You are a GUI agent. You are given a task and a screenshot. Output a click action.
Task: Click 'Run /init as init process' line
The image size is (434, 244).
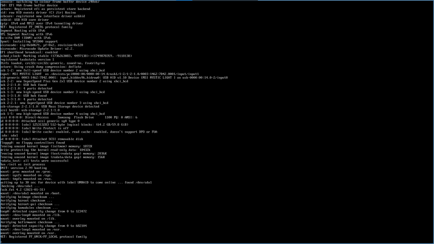coord(23,164)
